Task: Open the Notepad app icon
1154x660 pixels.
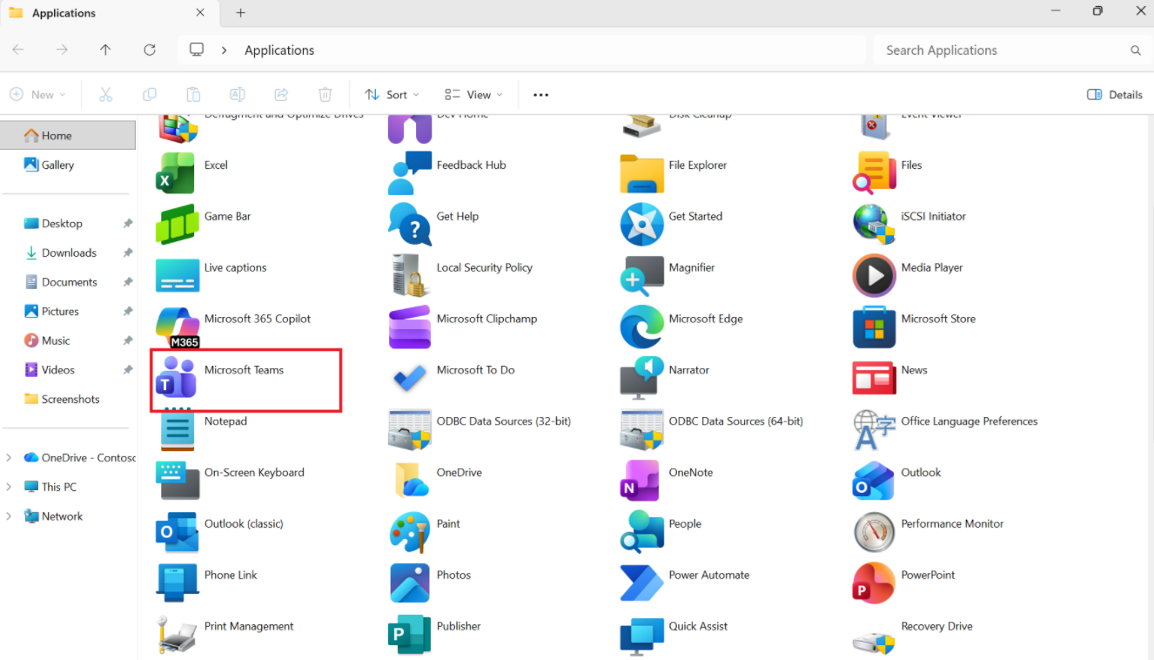Action: [x=177, y=429]
